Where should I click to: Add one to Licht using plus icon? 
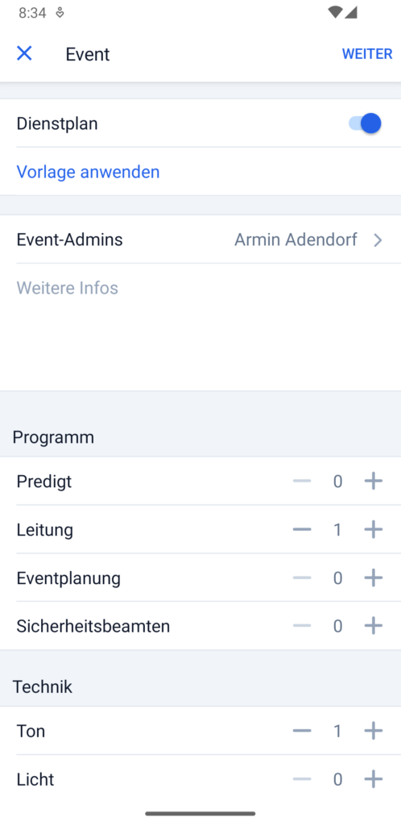tap(373, 779)
